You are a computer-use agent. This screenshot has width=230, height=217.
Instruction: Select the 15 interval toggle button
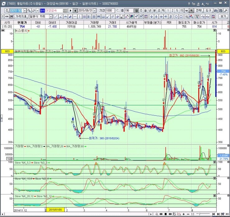tap(182, 11)
